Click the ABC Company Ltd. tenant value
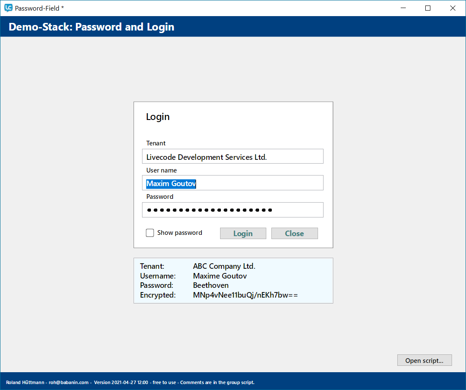 [224, 266]
